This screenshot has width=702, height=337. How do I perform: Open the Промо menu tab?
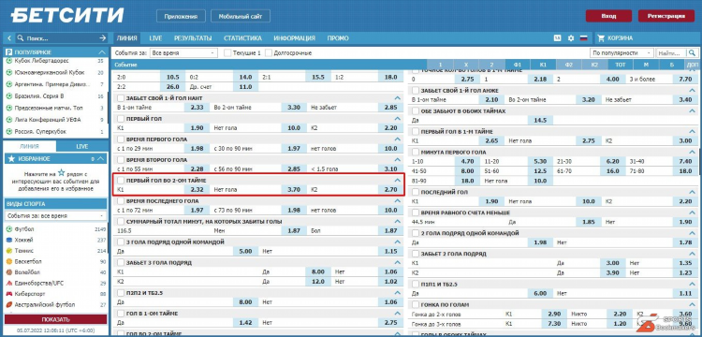pyautogui.click(x=338, y=38)
